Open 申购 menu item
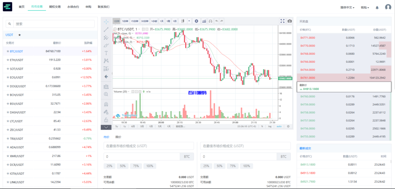The image size is (395, 189). 88,7
